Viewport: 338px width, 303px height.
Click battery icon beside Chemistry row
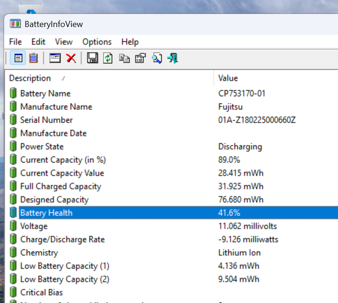pos(13,252)
